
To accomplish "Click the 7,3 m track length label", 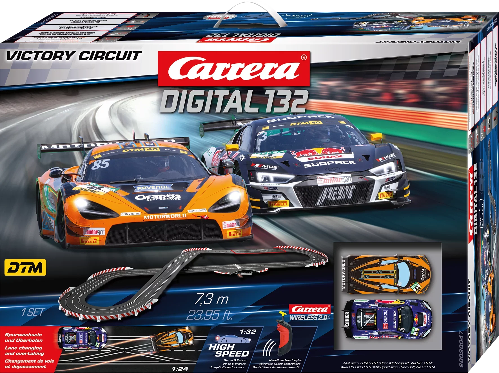I will pyautogui.click(x=211, y=299).
